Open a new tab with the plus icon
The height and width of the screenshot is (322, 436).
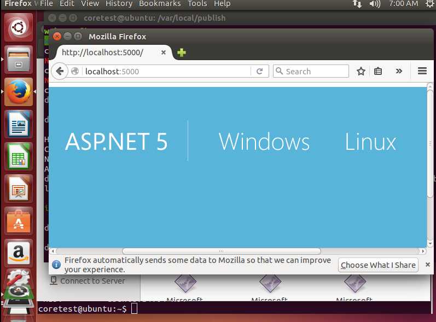(182, 52)
